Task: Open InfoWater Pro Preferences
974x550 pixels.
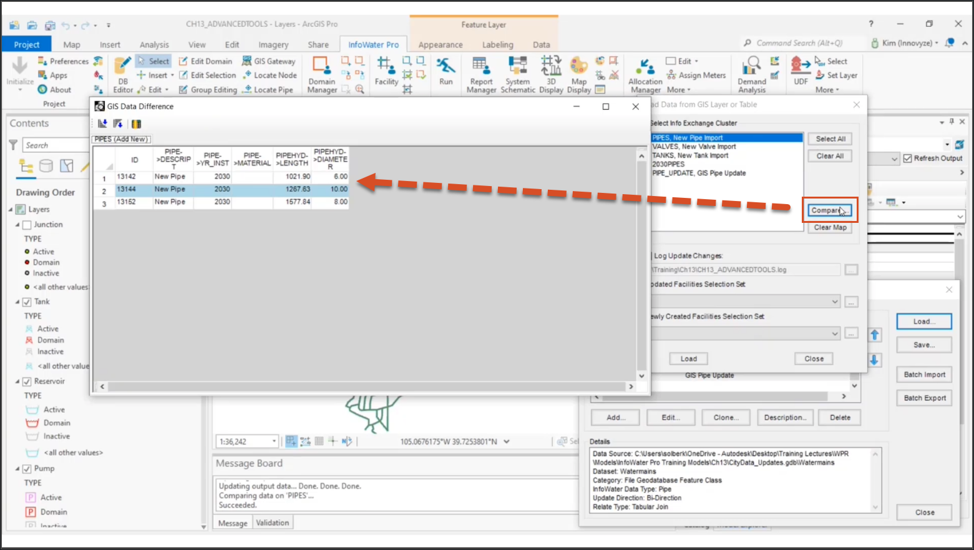Action: pyautogui.click(x=63, y=61)
